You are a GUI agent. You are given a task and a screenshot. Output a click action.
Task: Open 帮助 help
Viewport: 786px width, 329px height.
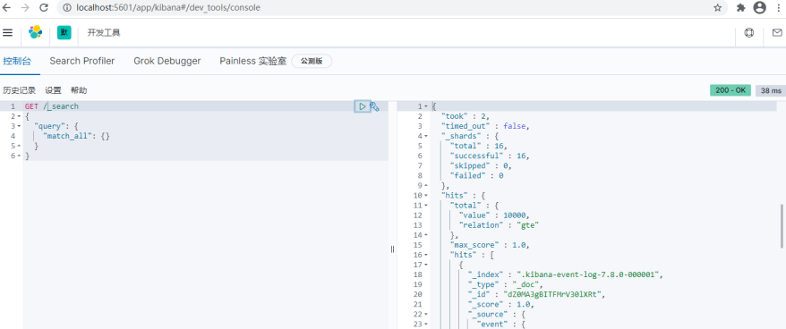point(79,90)
